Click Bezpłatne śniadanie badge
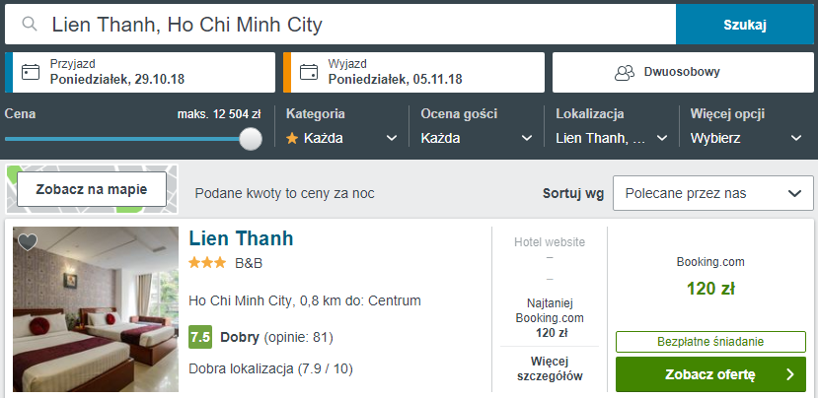818x398 pixels. click(x=710, y=342)
